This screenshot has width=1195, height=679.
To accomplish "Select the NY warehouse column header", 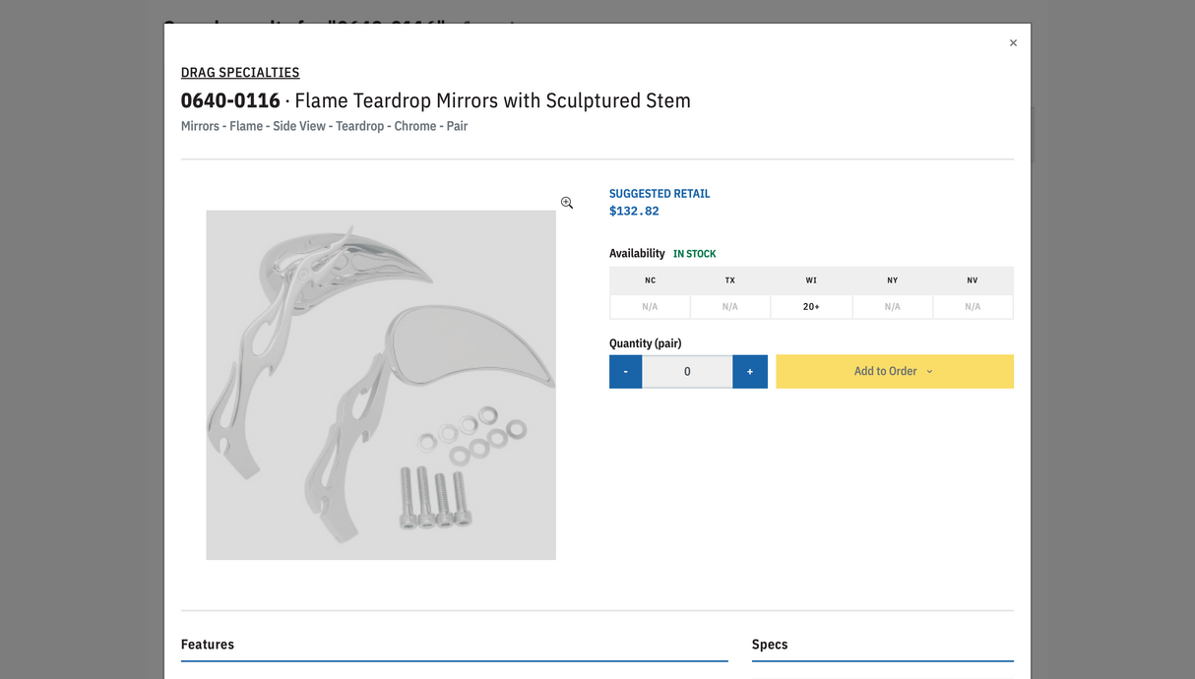I will (x=892, y=280).
